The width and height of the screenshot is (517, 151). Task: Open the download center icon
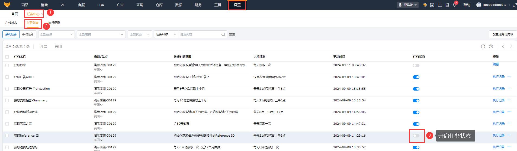[x=432, y=5]
